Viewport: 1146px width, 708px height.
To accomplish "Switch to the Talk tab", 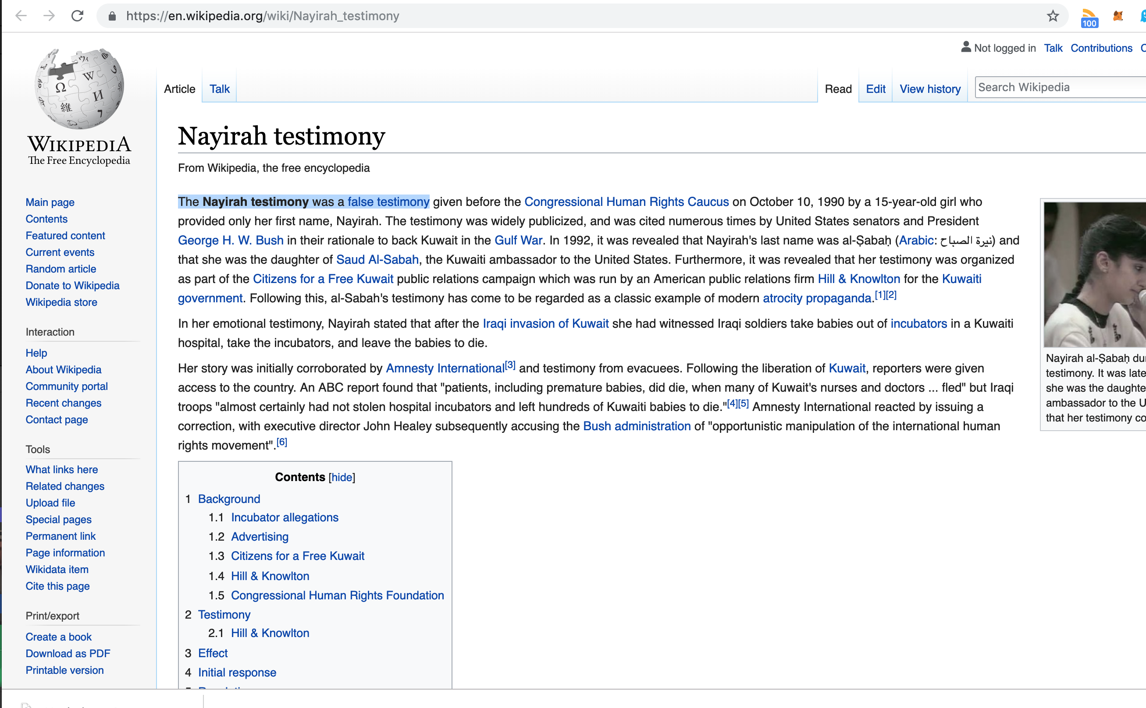I will point(219,89).
